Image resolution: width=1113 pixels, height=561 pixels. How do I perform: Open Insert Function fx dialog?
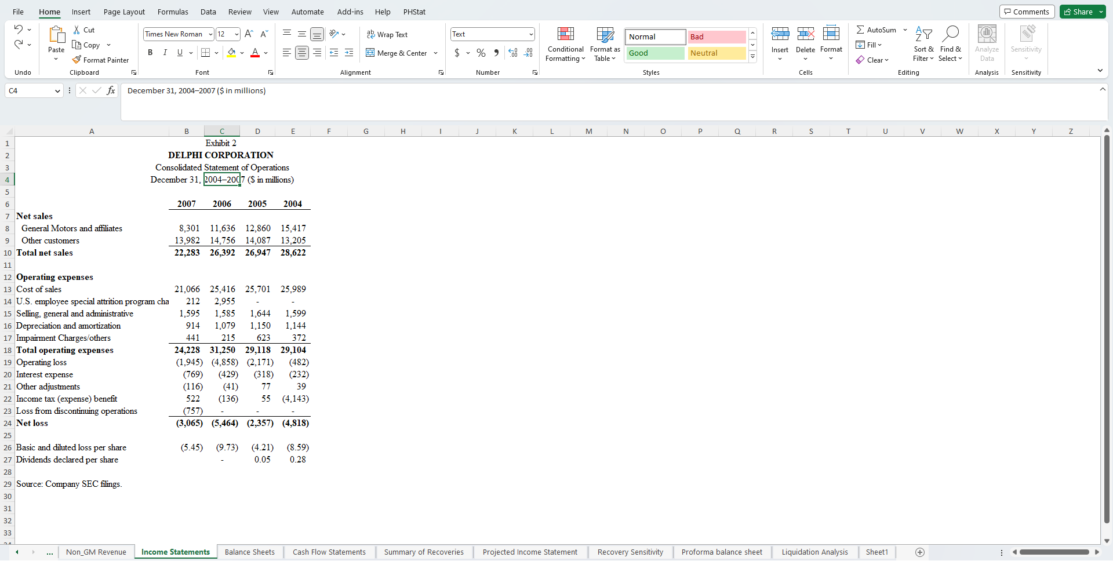[x=111, y=90]
